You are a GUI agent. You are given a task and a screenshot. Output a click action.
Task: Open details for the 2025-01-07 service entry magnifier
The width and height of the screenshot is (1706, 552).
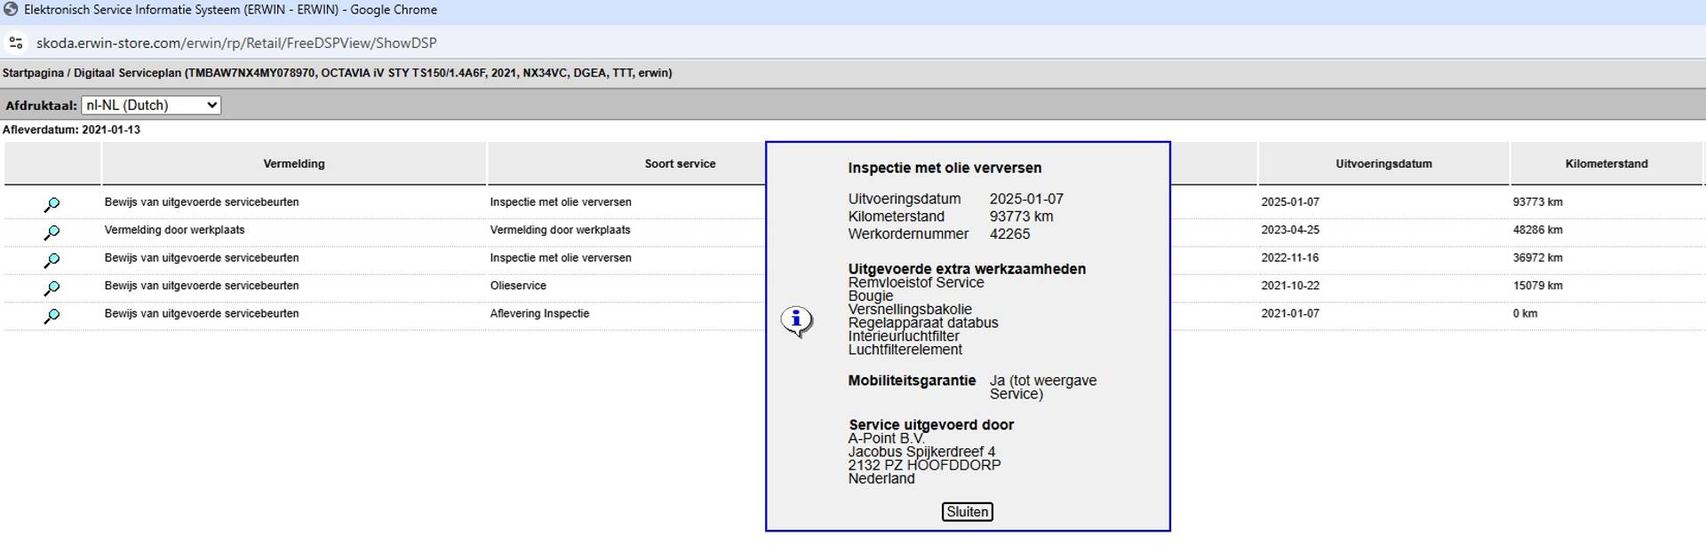click(x=52, y=204)
